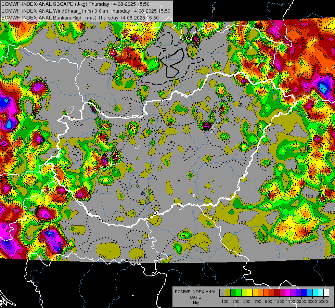Click the CAPE label in the legend
This screenshot has height=308, width=335.
coord(195,297)
